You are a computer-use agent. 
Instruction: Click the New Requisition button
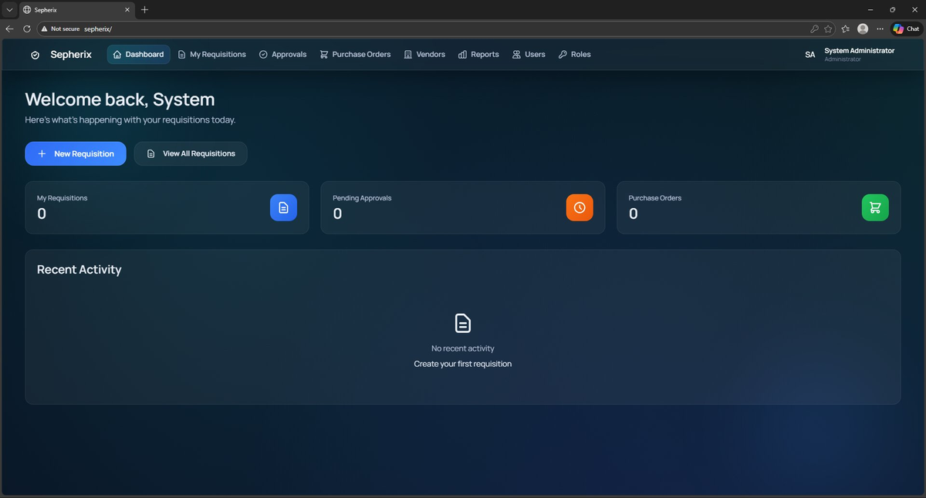pos(75,153)
